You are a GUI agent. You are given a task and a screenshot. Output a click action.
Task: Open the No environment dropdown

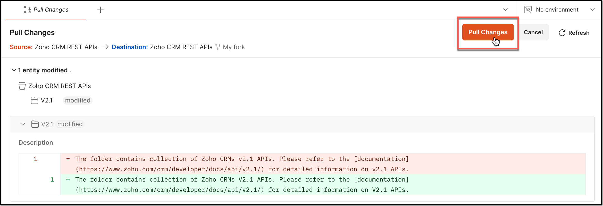592,10
